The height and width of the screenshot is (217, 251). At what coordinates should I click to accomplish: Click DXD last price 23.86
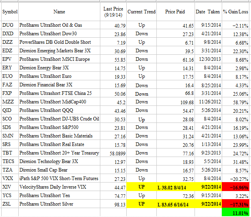click(113, 34)
